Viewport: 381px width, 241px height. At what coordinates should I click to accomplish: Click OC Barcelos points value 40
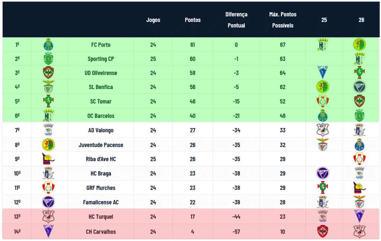(x=192, y=115)
